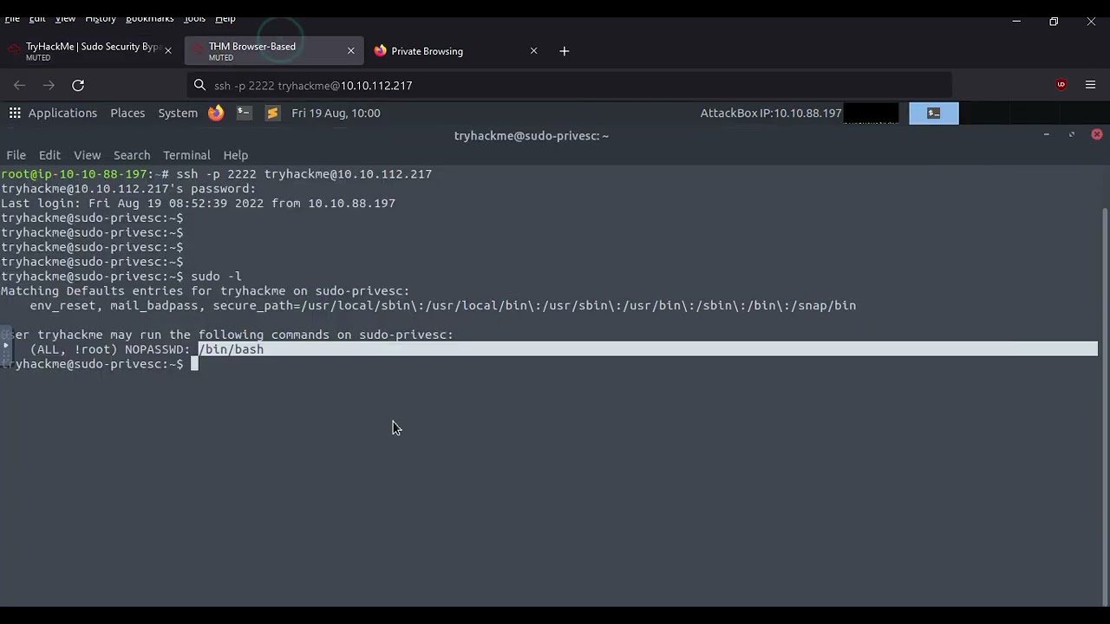1110x624 pixels.
Task: Minimize the tryhackme terminal window
Action: pyautogui.click(x=1046, y=134)
